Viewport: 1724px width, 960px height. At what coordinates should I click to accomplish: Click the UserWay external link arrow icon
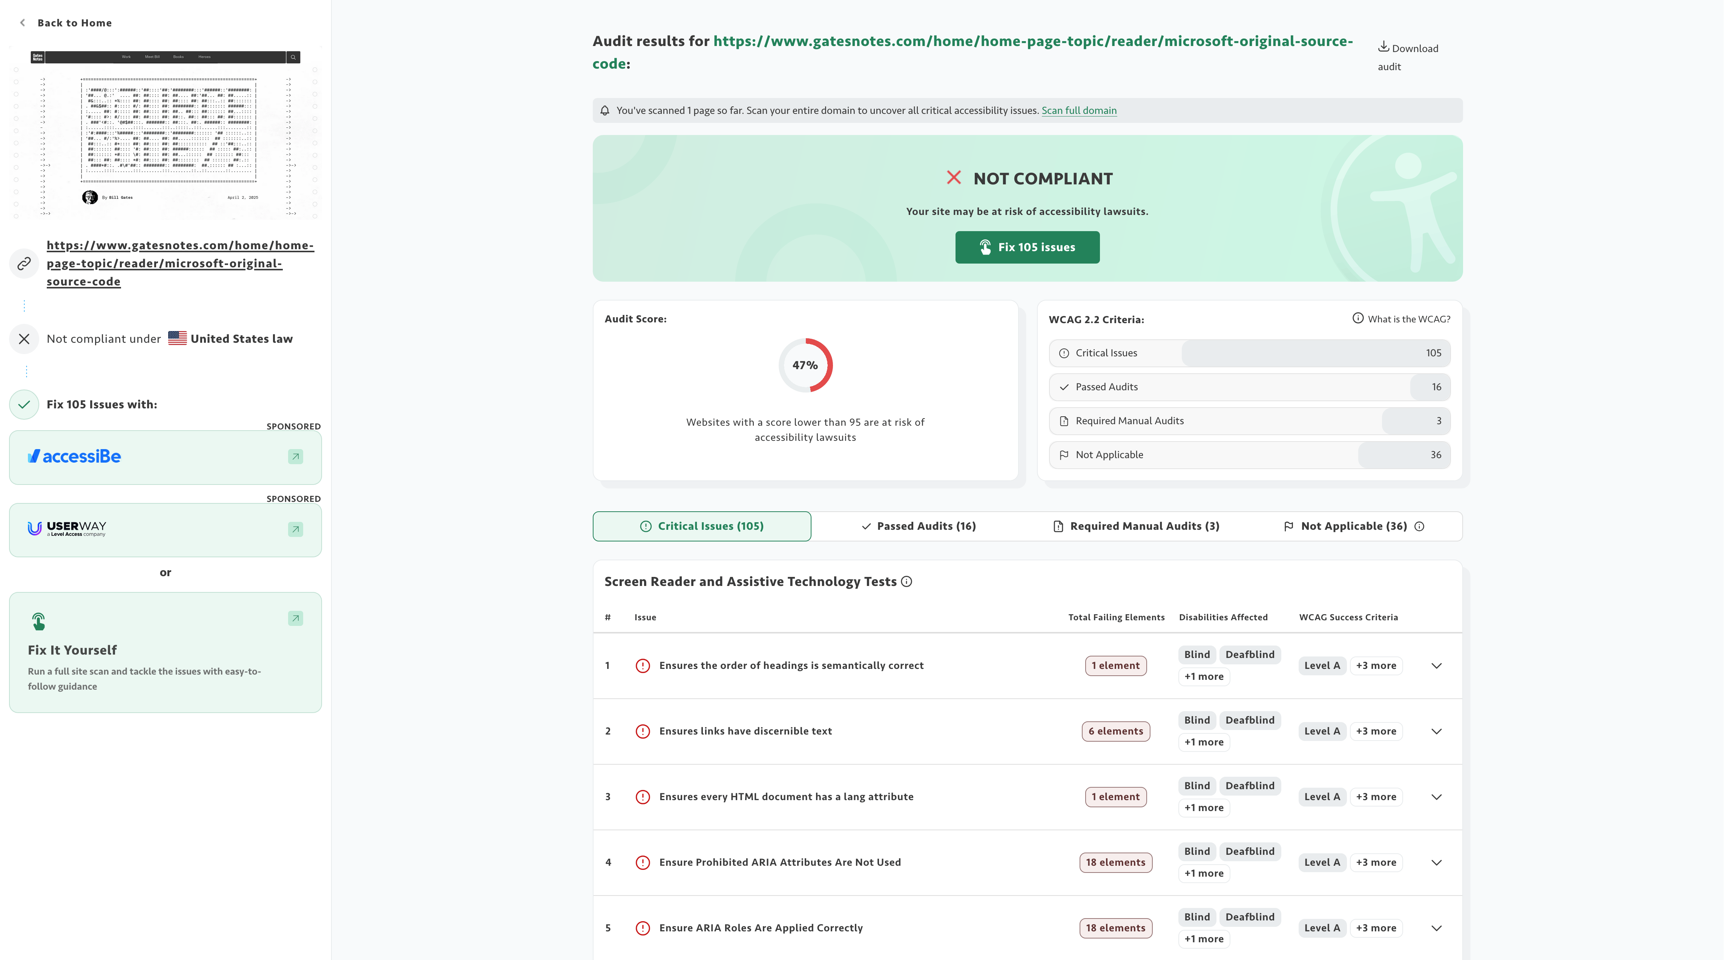click(x=295, y=529)
